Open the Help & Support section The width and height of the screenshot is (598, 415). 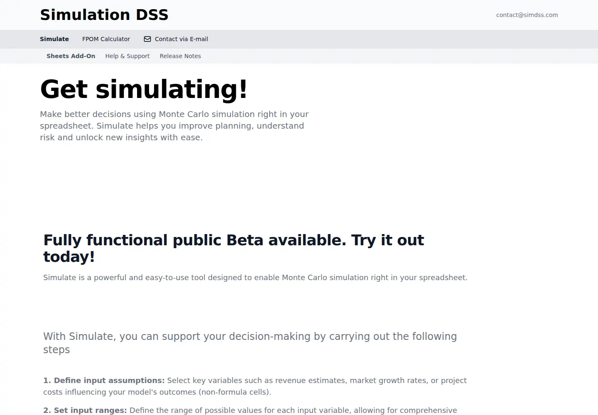click(x=127, y=56)
